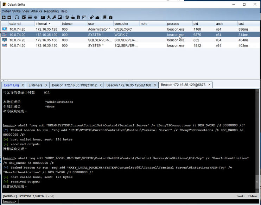The width and height of the screenshot is (261, 205).
Task: Click the host icon of WORK-7 beacon row
Action: coord(5,35)
